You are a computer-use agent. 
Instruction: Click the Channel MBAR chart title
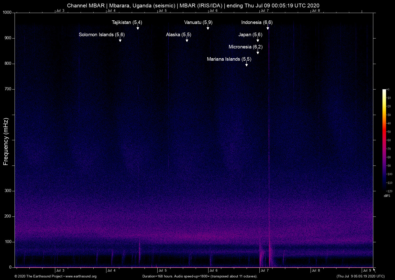pos(193,6)
